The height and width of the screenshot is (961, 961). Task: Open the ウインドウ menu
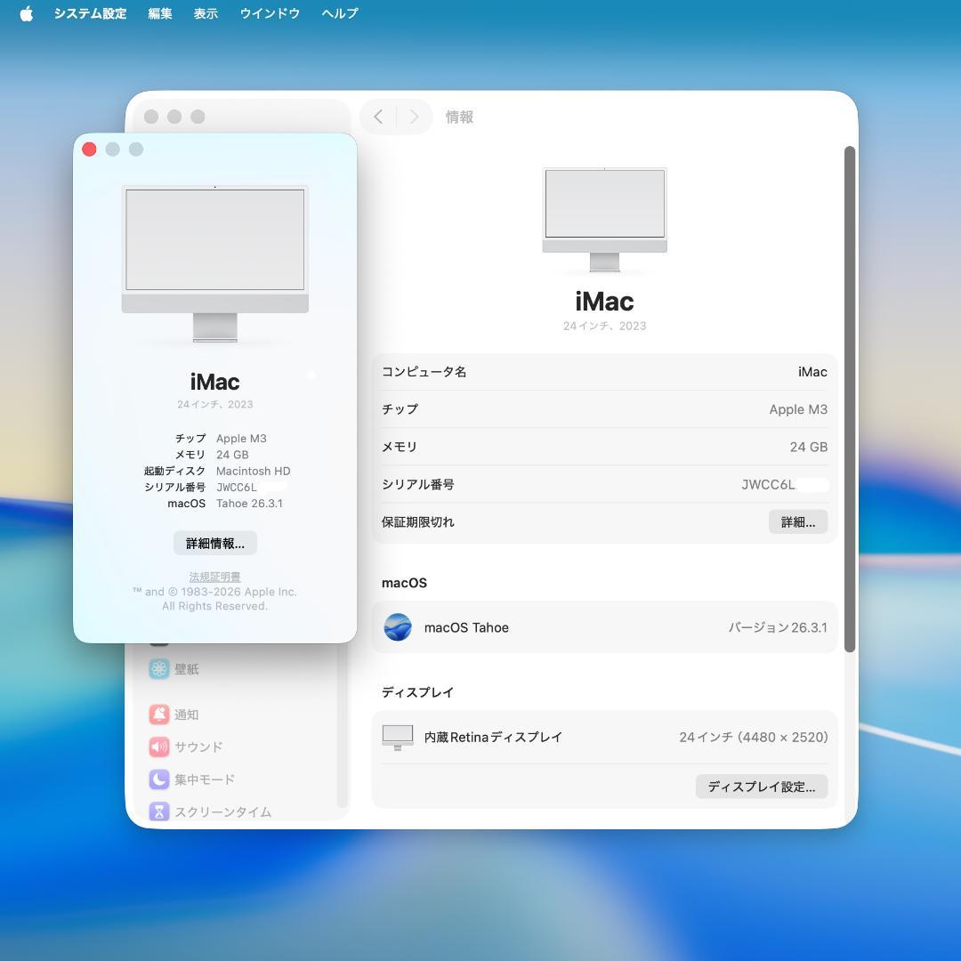(270, 13)
